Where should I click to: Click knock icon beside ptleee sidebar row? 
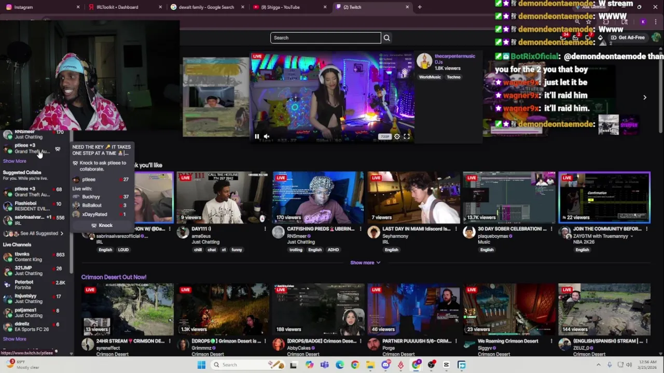pos(58,149)
